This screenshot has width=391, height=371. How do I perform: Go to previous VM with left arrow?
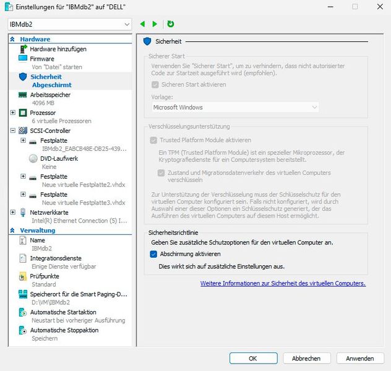click(x=143, y=24)
